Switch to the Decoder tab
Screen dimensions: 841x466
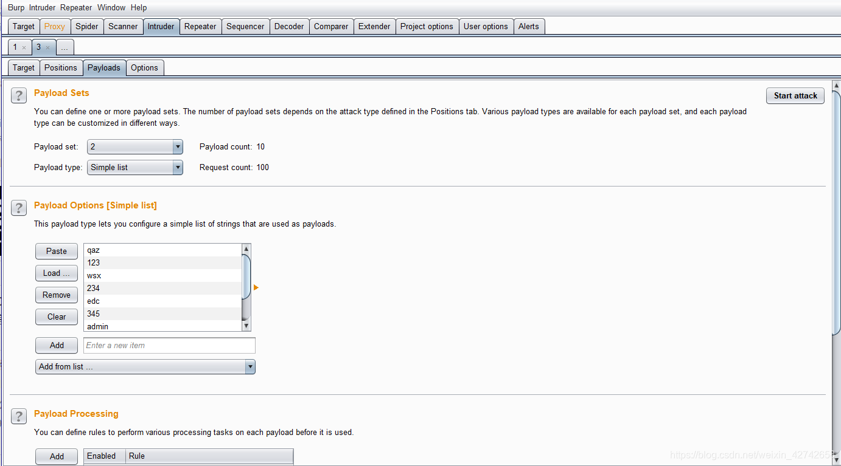point(289,26)
